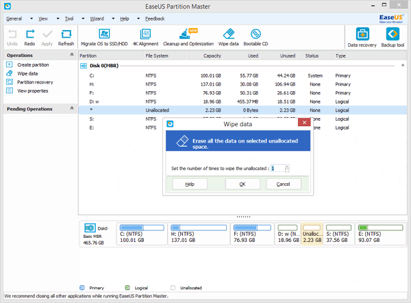
Task: Collapse the Operations panel
Action: pyautogui.click(x=72, y=55)
